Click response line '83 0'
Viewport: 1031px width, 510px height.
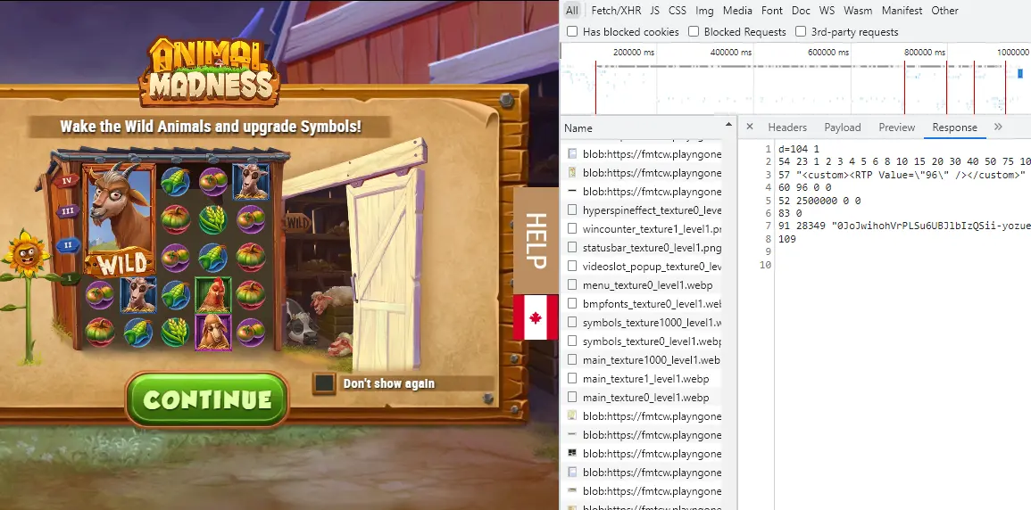[790, 213]
